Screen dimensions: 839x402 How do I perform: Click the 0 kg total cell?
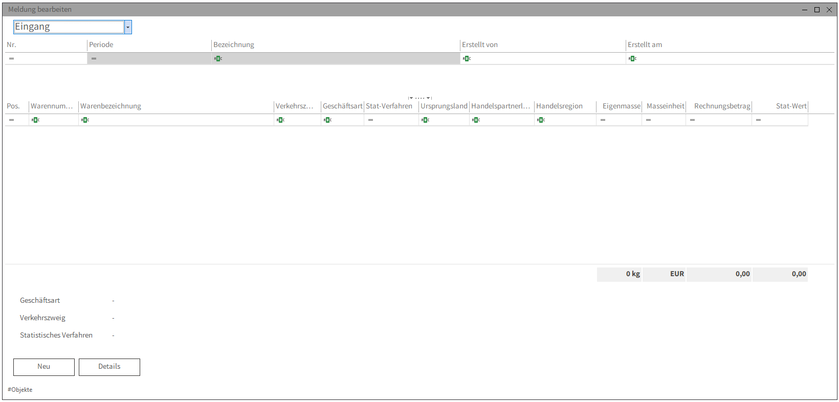(x=619, y=274)
